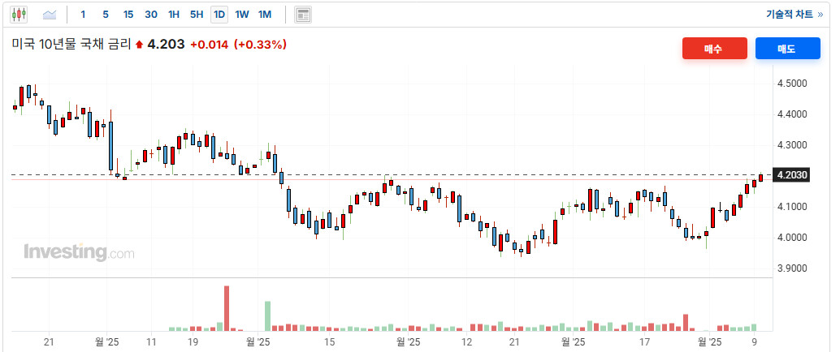
Task: Click the date label 12 on time axis
Action: coord(467,341)
